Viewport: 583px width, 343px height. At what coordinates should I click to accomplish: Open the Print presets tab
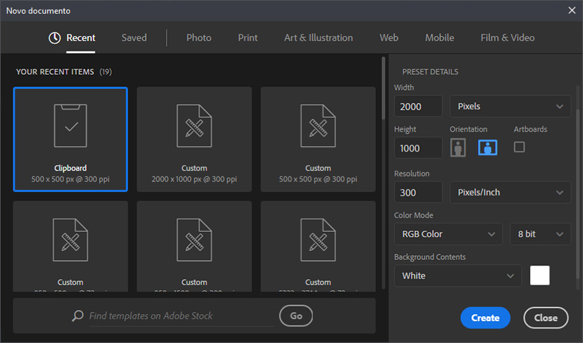248,38
